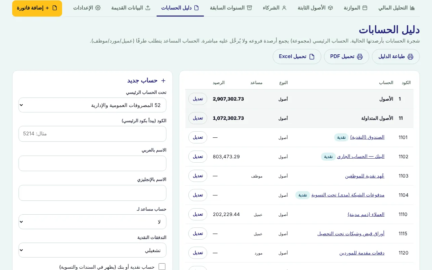Click the file icon on تحميل Excel
The image size is (432, 270).
[x=312, y=57]
